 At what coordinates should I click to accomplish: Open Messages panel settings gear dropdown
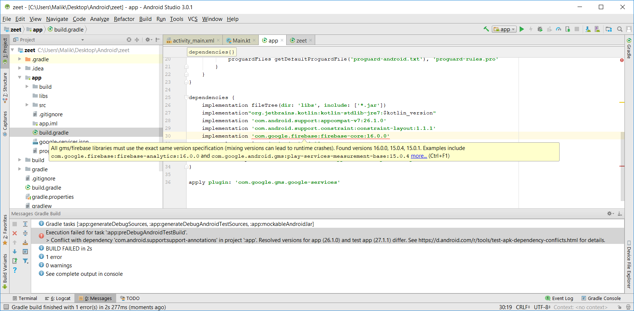coord(610,213)
